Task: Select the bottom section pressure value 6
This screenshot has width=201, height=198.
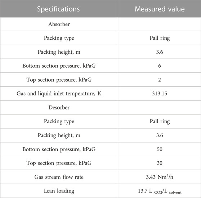Action: (x=160, y=66)
